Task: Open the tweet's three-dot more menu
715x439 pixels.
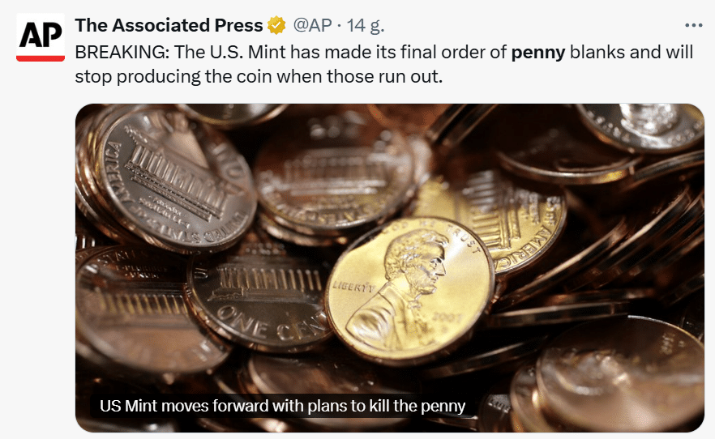Action: click(x=694, y=24)
